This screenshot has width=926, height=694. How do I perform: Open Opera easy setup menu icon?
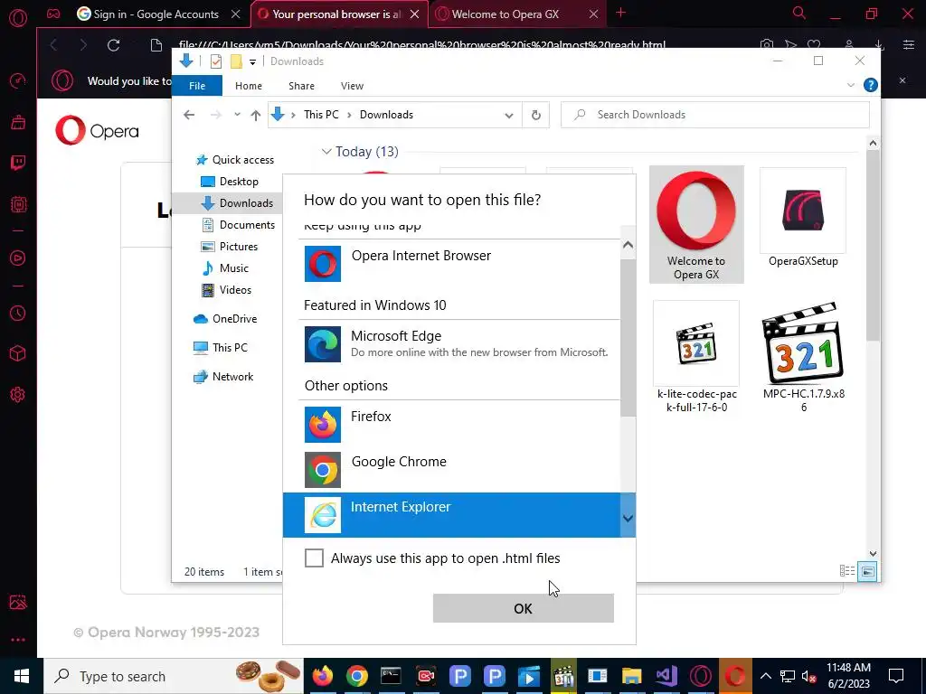(908, 45)
